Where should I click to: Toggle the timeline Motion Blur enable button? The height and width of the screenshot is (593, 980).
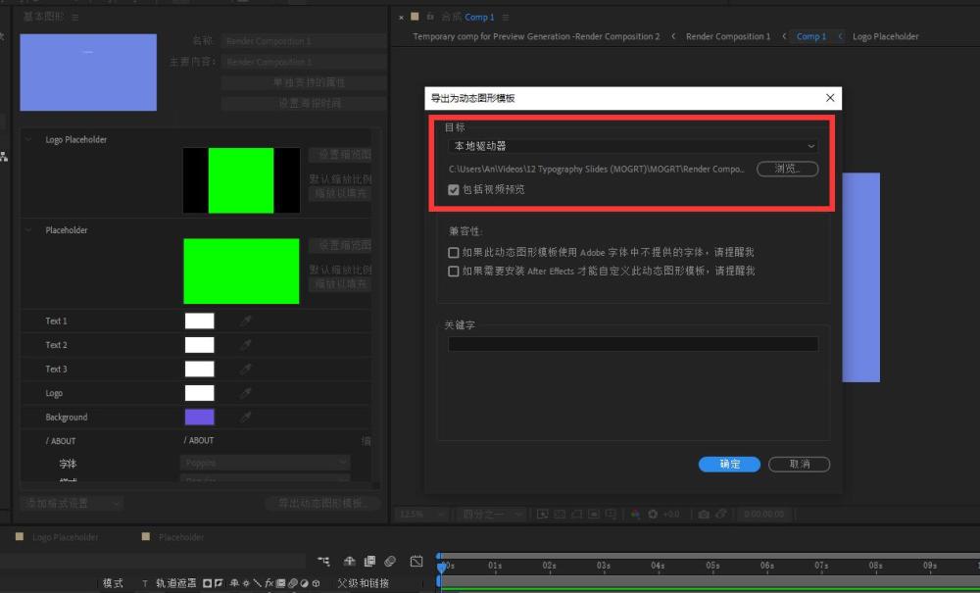pos(391,561)
